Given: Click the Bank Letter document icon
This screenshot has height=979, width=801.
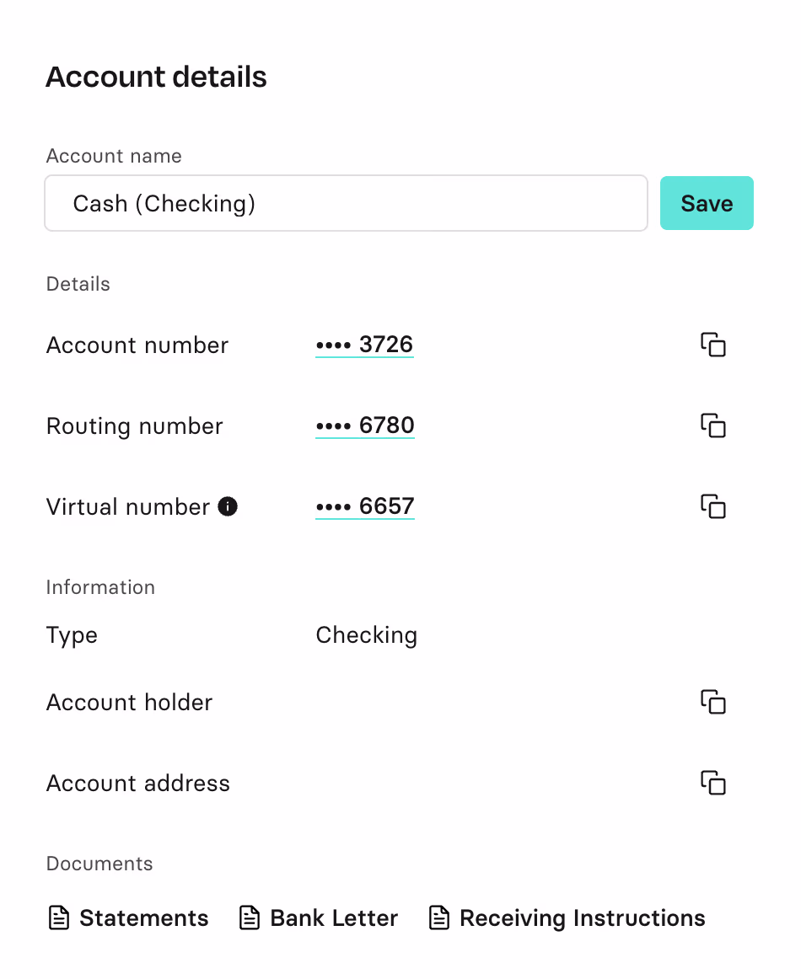Looking at the screenshot, I should click(x=250, y=917).
